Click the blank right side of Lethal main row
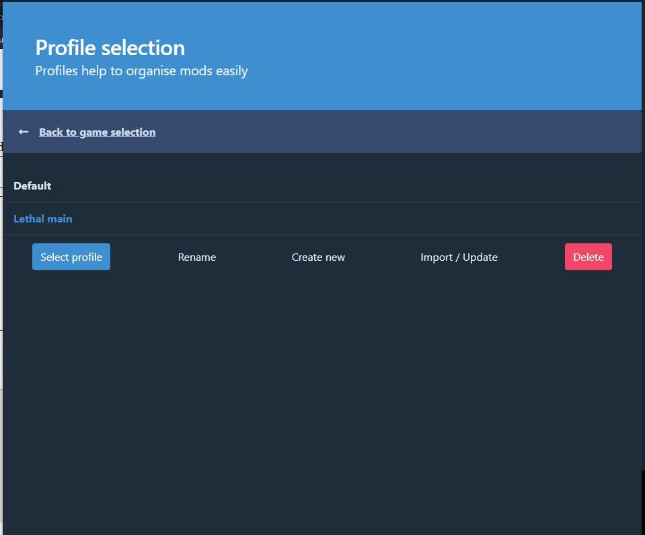Viewport: 645px width, 535px height. tap(404, 219)
